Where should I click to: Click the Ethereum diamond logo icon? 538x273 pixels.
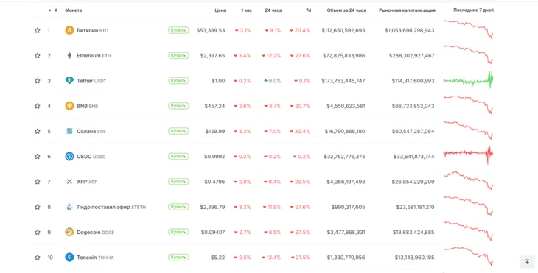click(x=69, y=55)
